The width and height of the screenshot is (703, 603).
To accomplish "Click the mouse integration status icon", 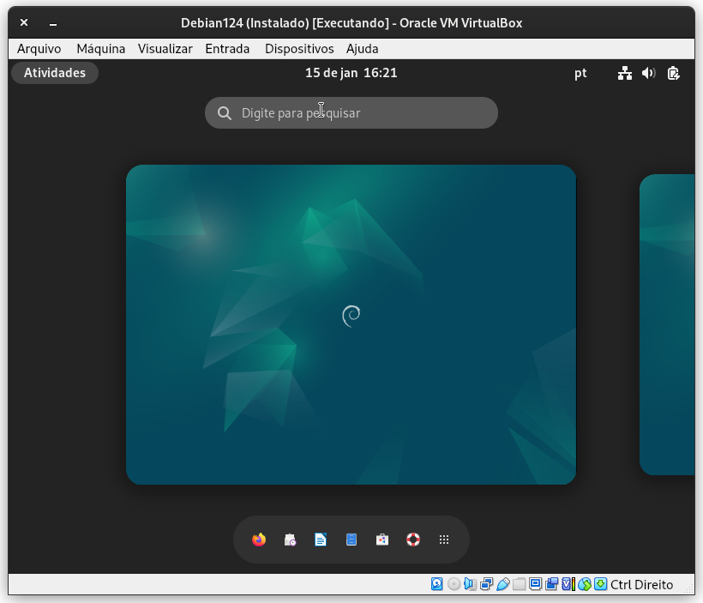I will [x=585, y=584].
